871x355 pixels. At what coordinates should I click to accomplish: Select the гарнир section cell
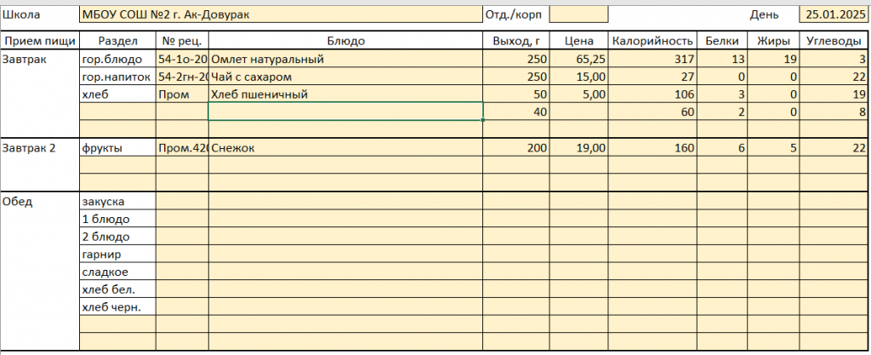[x=117, y=255]
